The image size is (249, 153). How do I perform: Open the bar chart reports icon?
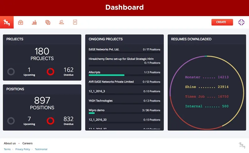pyautogui.click(x=34, y=22)
